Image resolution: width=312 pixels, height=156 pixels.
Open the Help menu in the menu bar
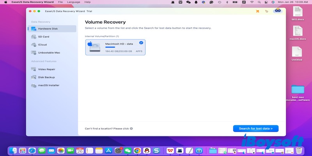[x=88, y=2]
